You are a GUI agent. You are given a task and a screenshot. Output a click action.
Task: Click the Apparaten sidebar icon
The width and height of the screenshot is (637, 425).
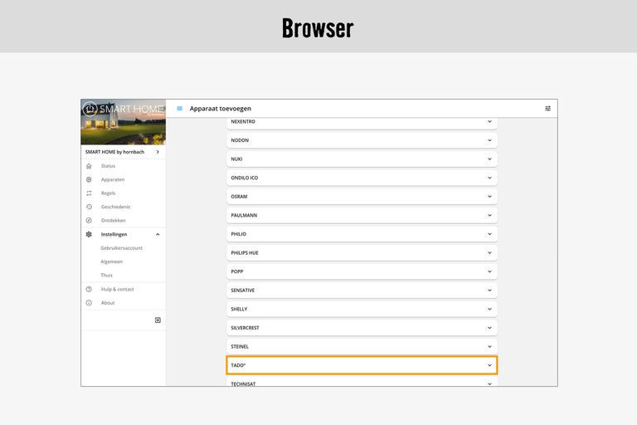89,179
